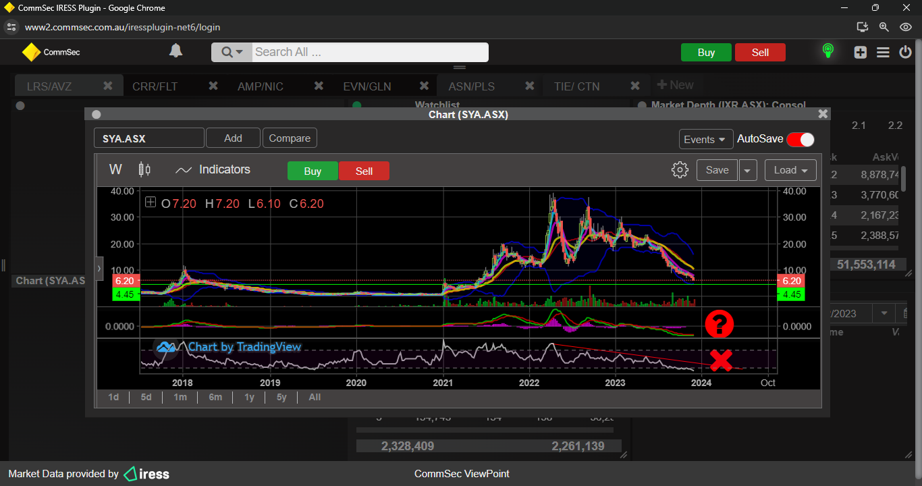Switch to the AMP/NIC tab
Image resolution: width=922 pixels, height=486 pixels.
click(x=261, y=86)
